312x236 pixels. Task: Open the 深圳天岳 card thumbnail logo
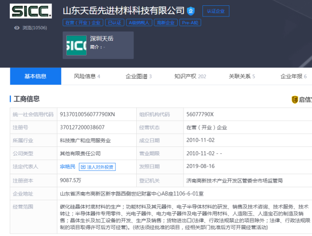coord(76,45)
